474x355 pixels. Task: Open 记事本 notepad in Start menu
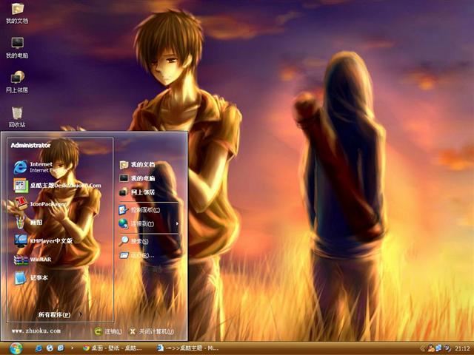pos(31,278)
